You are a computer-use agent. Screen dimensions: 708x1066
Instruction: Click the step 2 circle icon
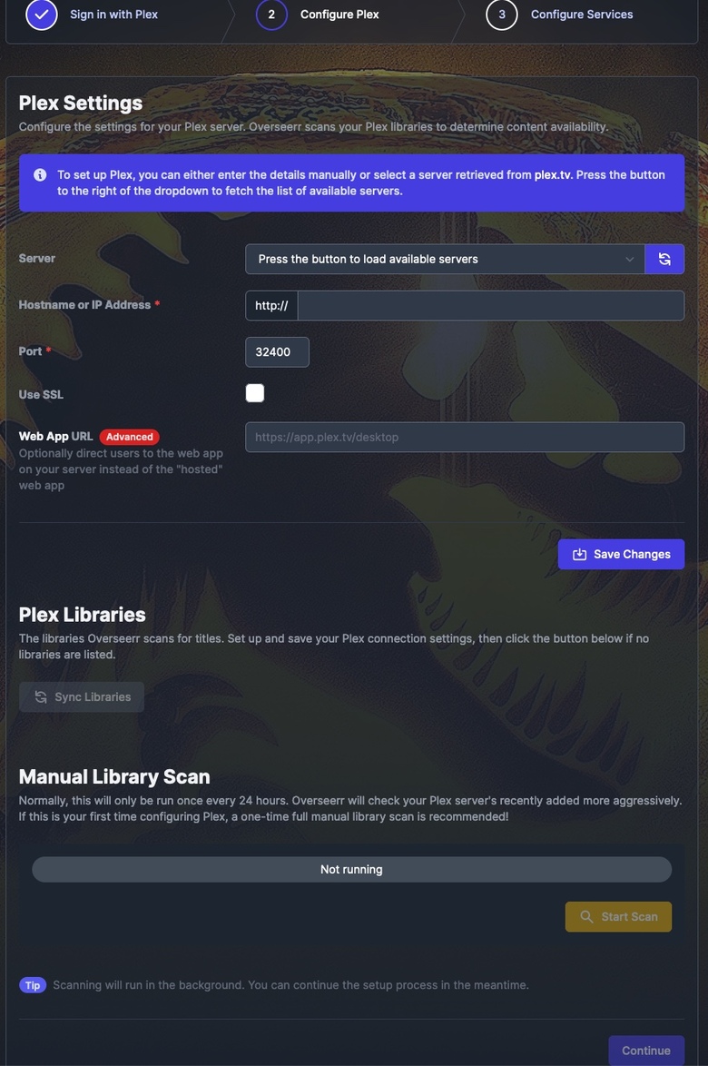[x=271, y=15]
